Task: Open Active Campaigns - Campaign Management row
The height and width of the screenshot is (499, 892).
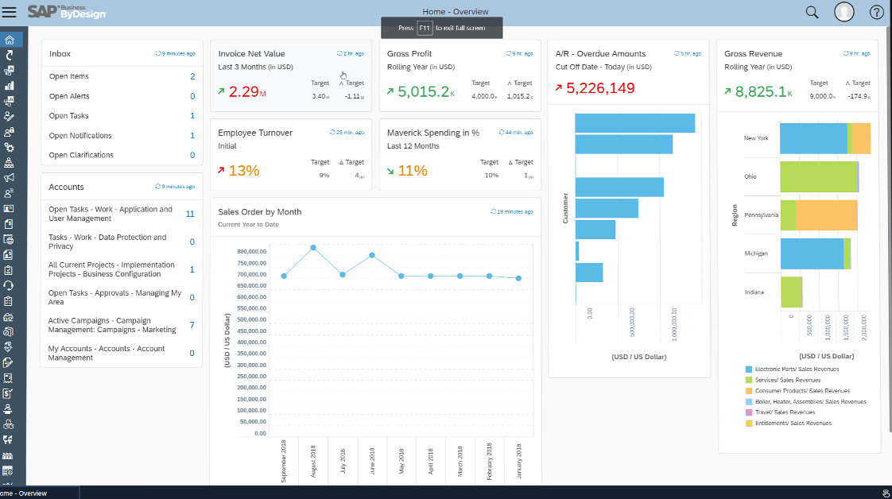Action: [122, 325]
